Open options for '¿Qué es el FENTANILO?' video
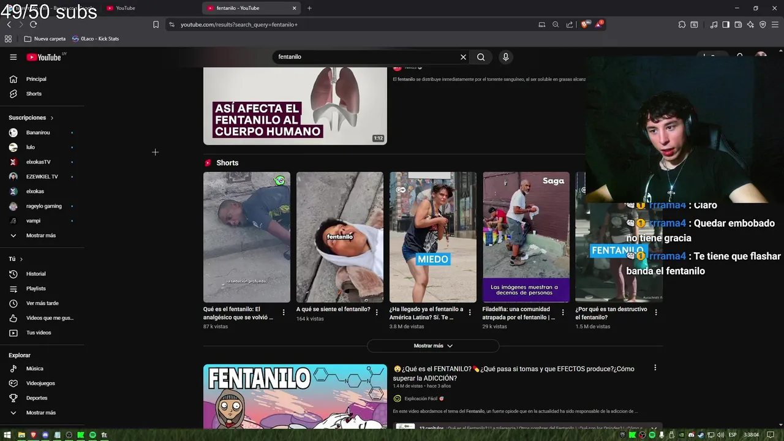784x441 pixels. (655, 368)
